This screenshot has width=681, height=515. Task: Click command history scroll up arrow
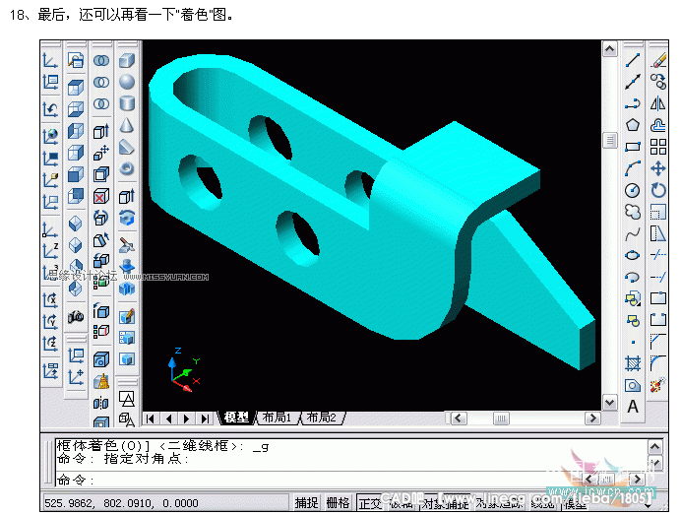(x=655, y=446)
